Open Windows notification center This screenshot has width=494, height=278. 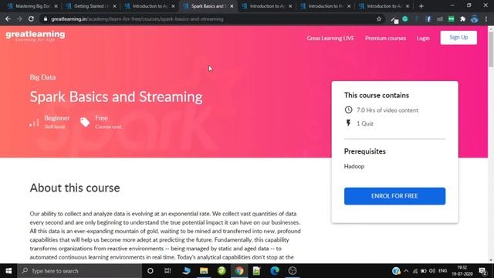[x=482, y=271]
